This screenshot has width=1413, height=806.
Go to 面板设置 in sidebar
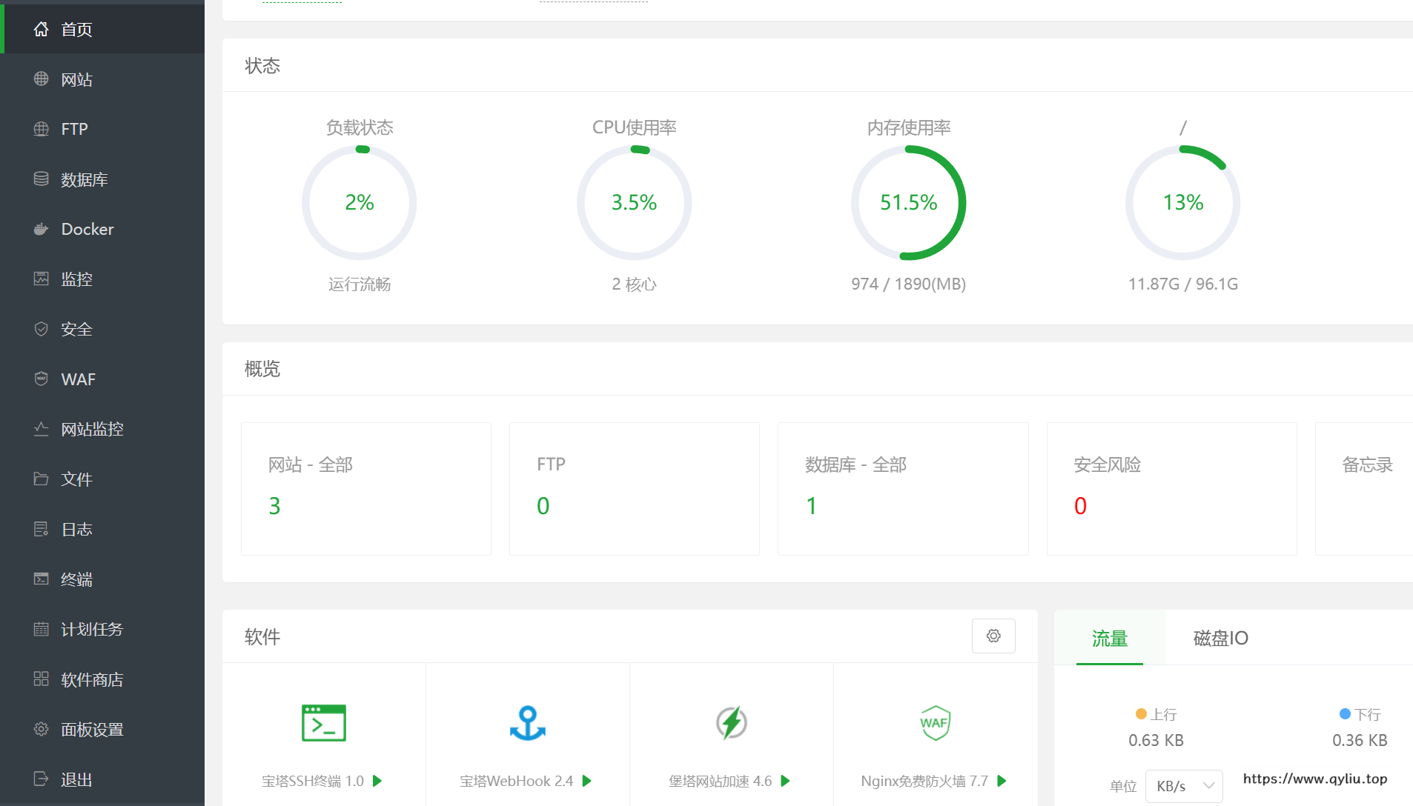tap(92, 730)
